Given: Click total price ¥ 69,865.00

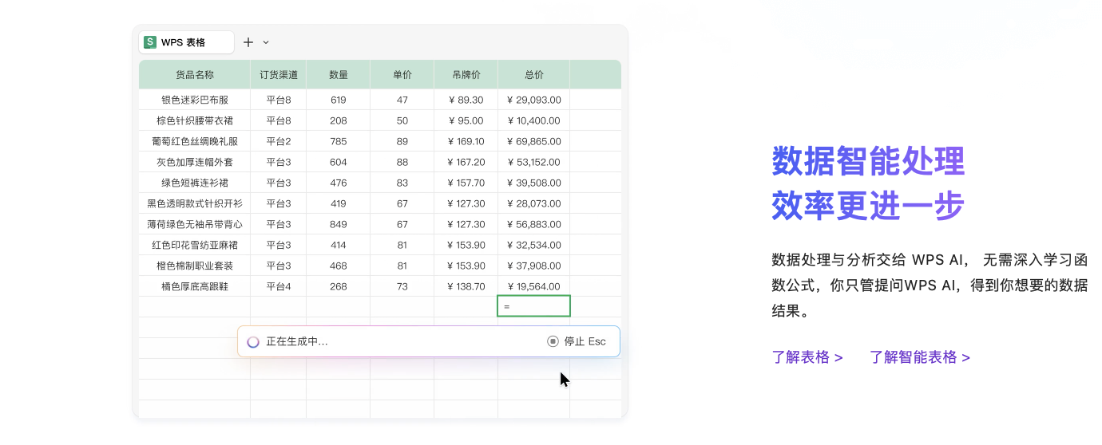Looking at the screenshot, I should 534,141.
